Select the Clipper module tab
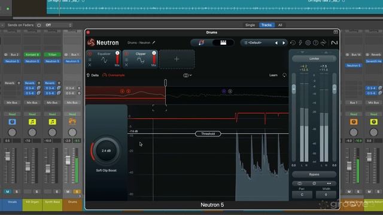This screenshot has height=215, width=383. (x=141, y=59)
